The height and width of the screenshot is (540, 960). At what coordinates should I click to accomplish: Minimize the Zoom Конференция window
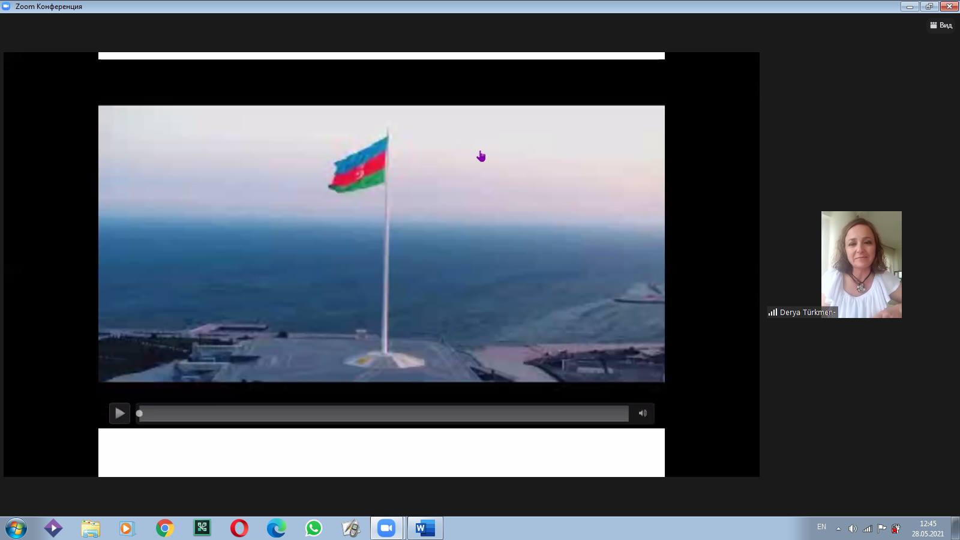[910, 7]
